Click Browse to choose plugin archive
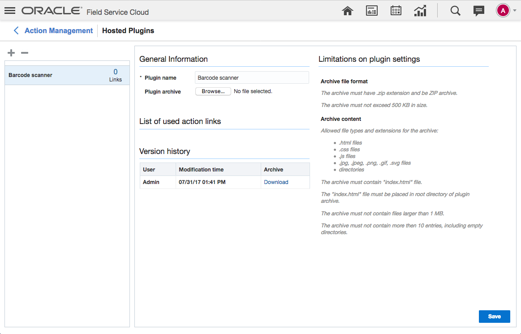Image resolution: width=521 pixels, height=334 pixels. [x=213, y=91]
